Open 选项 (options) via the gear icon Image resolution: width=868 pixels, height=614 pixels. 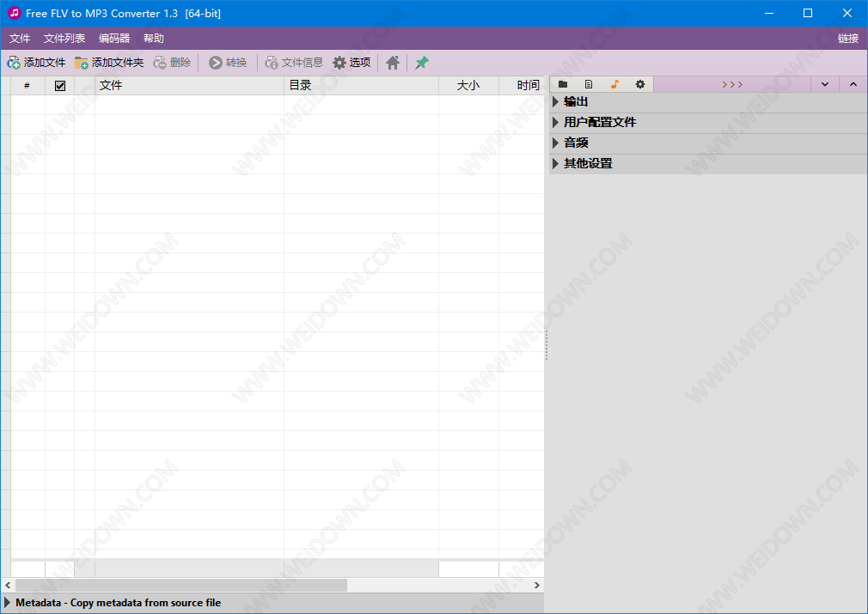tap(339, 63)
